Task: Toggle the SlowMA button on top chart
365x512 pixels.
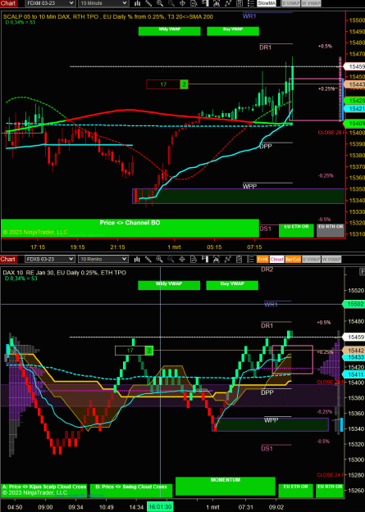Action: [267, 3]
